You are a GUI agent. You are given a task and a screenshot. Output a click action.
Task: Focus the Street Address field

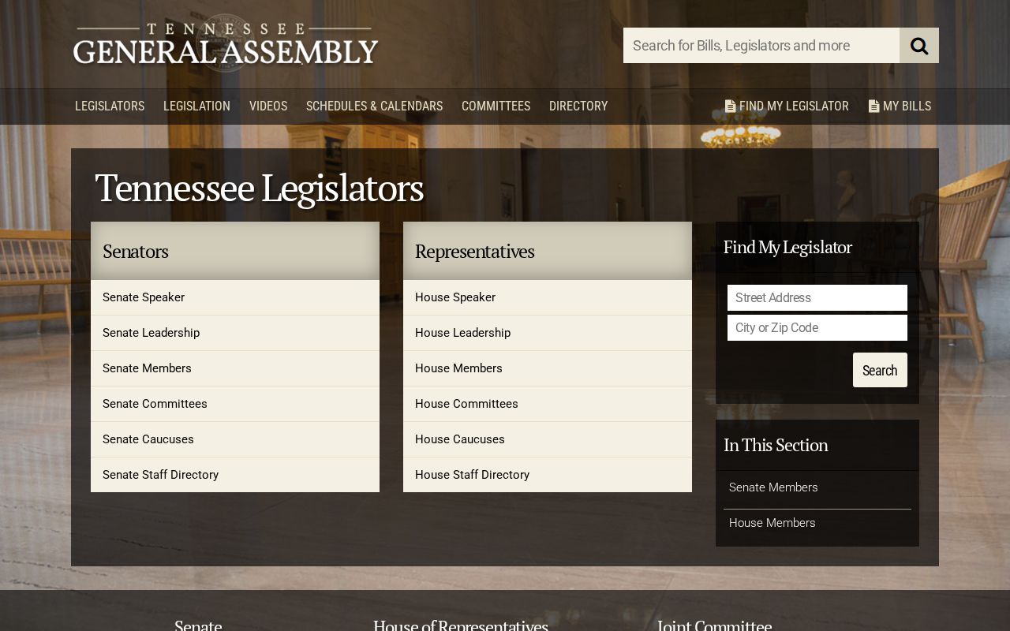(x=817, y=298)
